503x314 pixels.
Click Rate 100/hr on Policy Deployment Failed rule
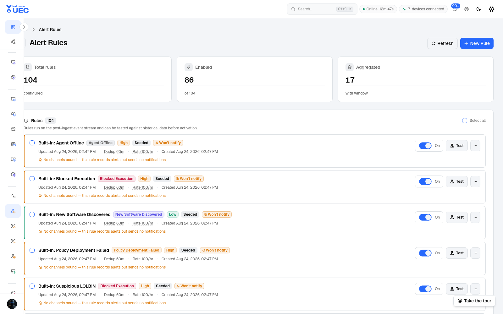click(x=143, y=259)
